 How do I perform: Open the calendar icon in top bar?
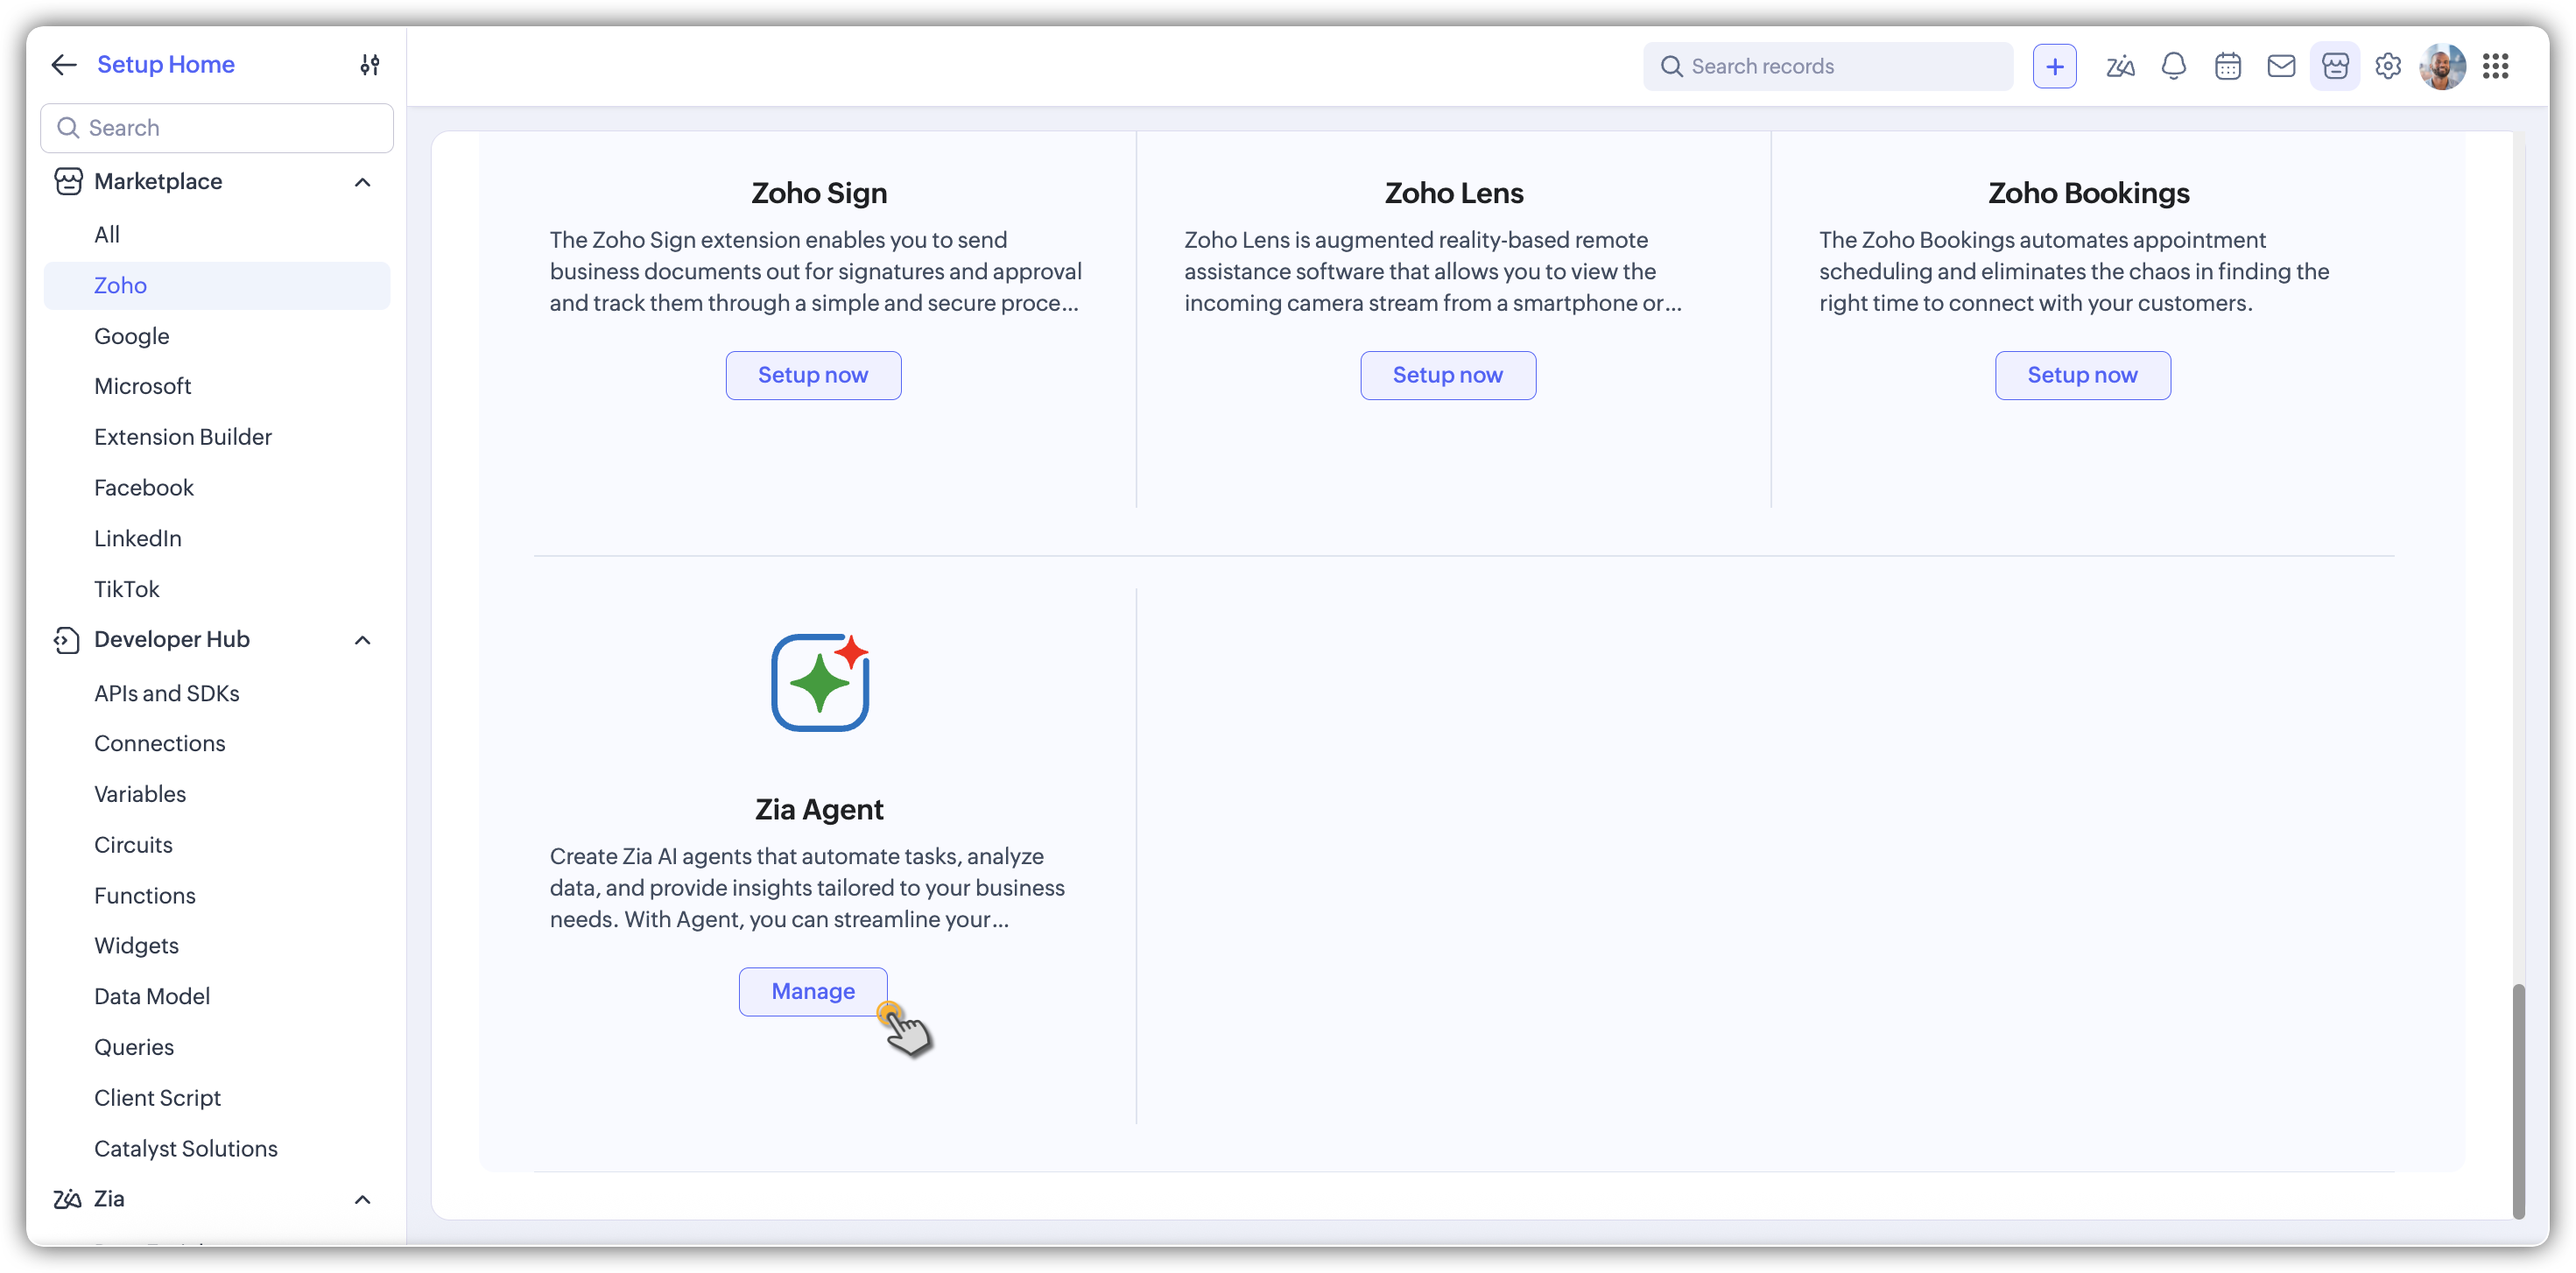point(2227,66)
